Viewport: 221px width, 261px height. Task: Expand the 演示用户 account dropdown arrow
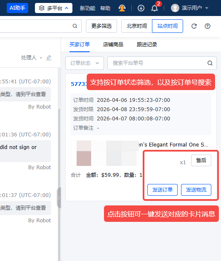[x=207, y=8]
